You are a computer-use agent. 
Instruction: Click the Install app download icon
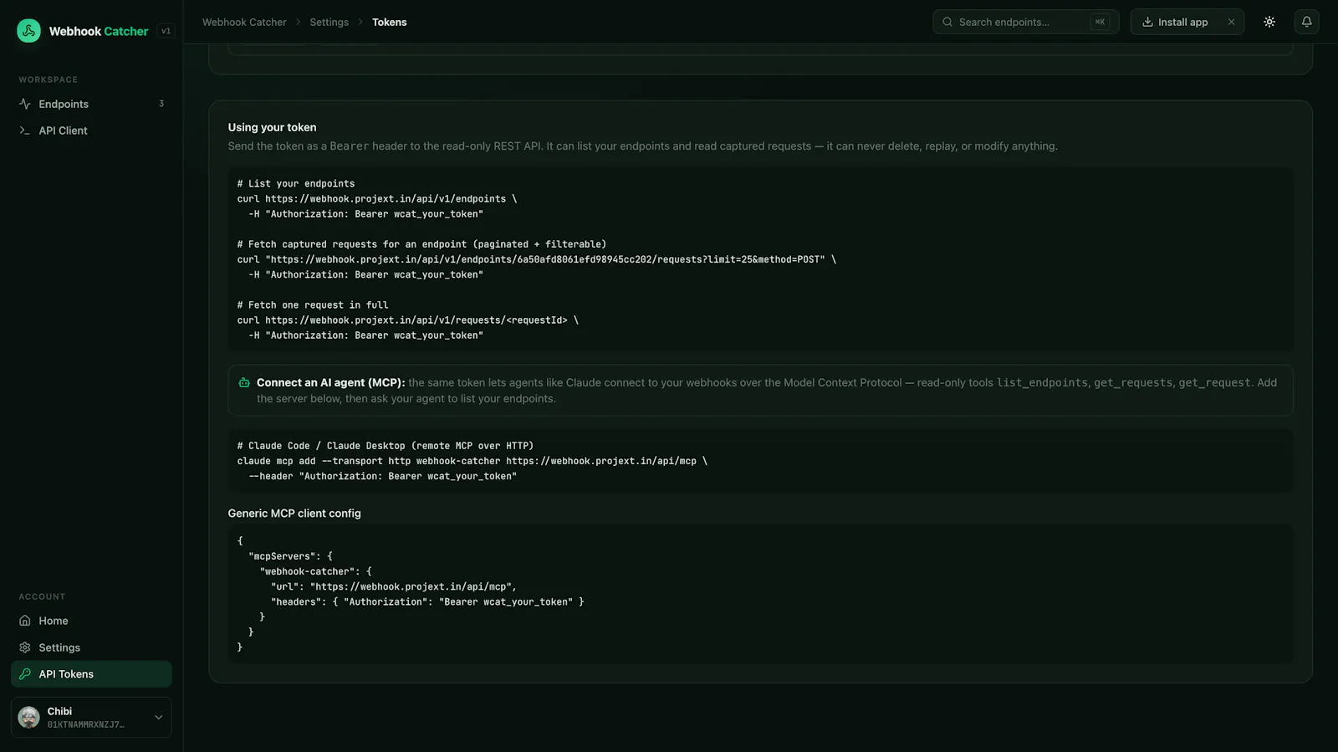coord(1147,22)
